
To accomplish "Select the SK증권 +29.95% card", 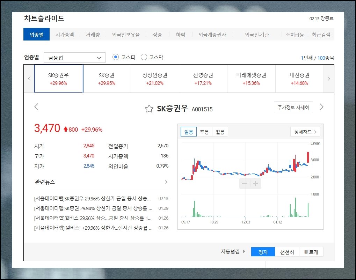I will click(107, 79).
